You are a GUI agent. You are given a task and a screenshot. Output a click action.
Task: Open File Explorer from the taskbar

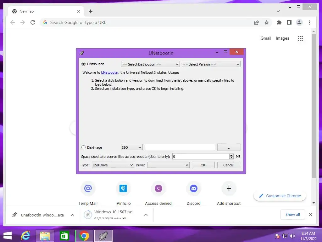45,236
